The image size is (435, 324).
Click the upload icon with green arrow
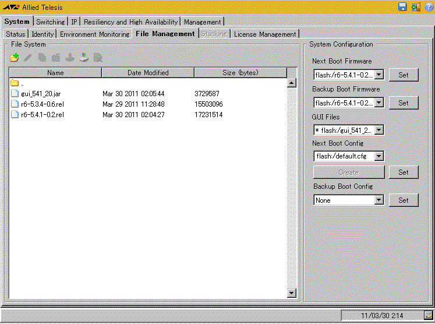point(84,58)
